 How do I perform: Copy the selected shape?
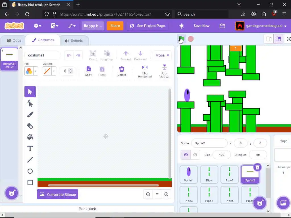click(88, 71)
